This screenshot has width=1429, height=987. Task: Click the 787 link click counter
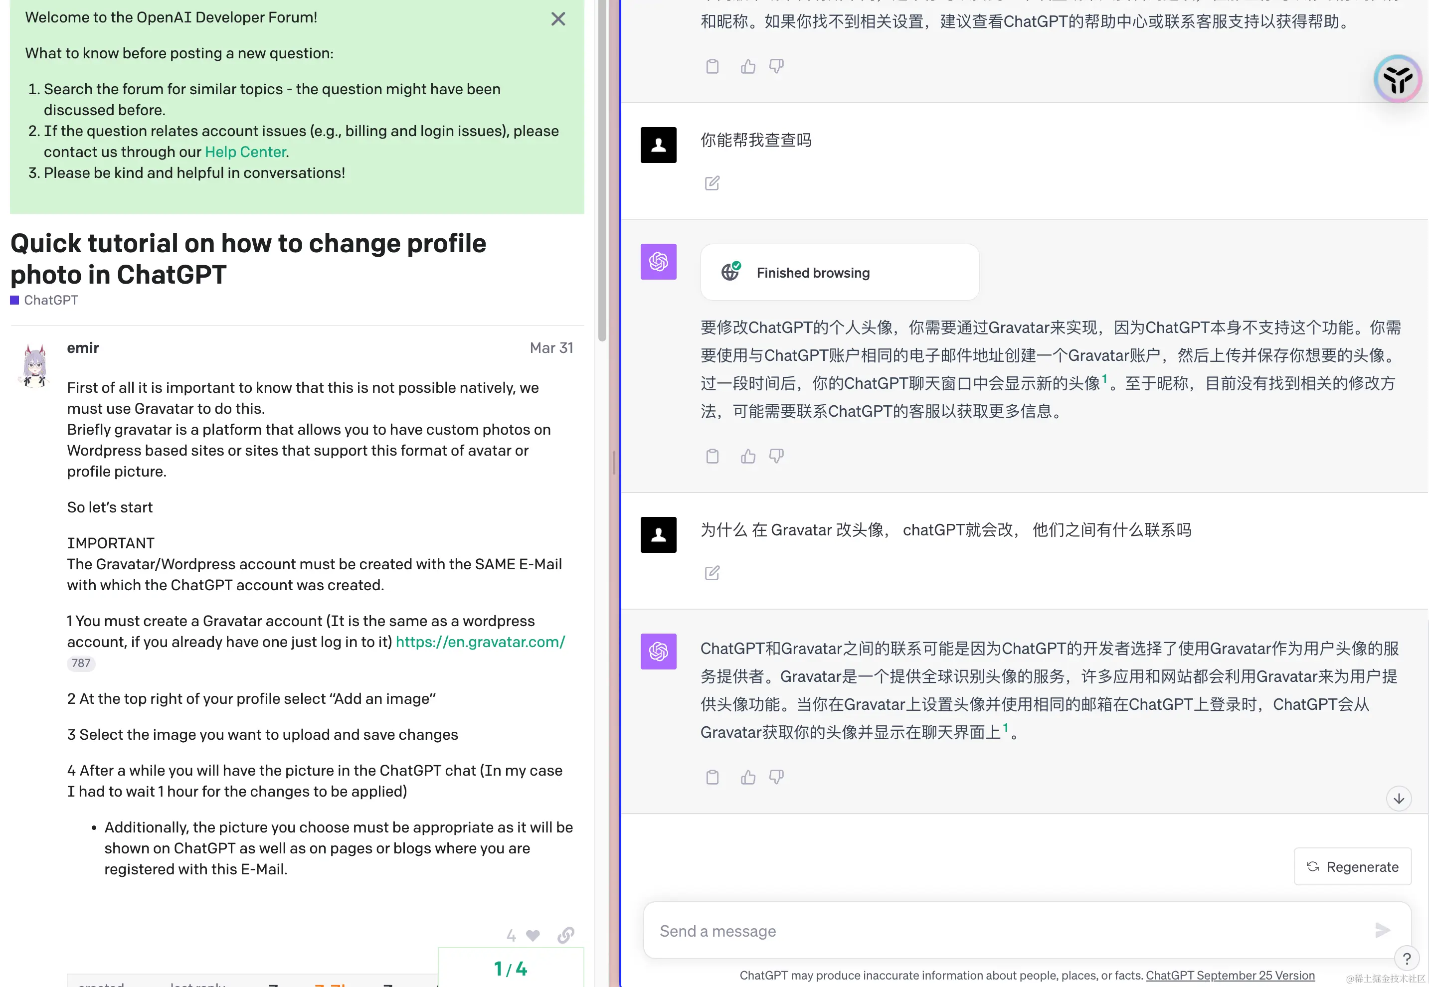81,663
